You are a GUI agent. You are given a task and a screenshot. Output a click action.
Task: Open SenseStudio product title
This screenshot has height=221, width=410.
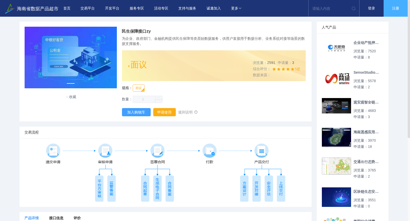(366, 73)
